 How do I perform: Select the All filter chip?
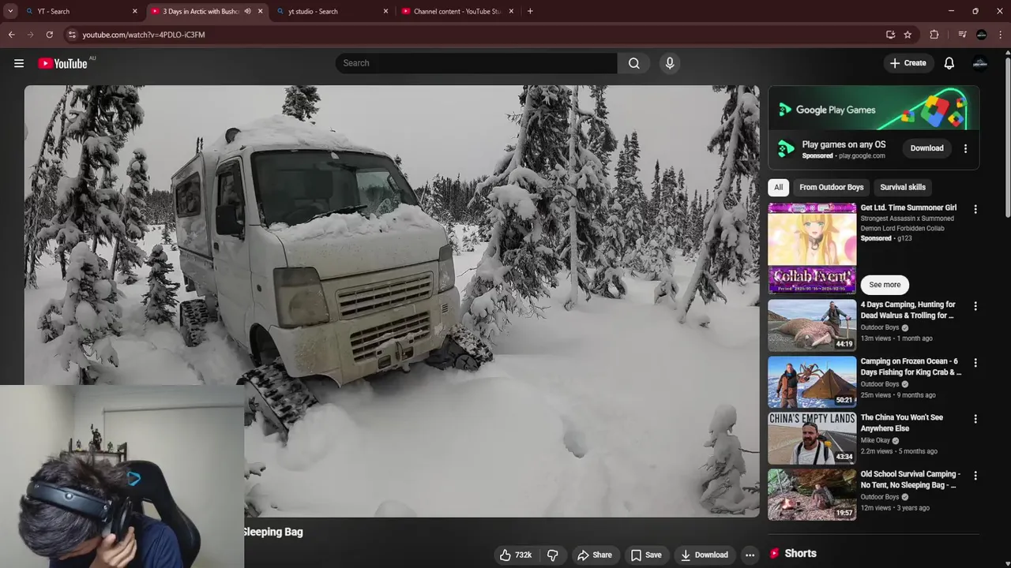pyautogui.click(x=778, y=187)
